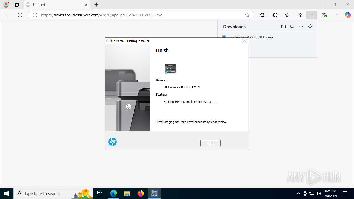Open Task View on the taskbar
The image size is (354, 199).
click(100, 193)
